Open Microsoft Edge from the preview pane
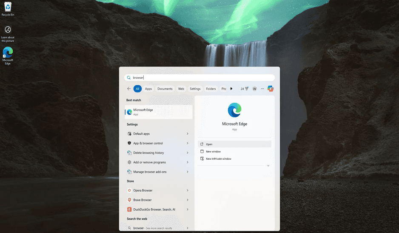Screen dimensions: 399x233 [x=235, y=144]
